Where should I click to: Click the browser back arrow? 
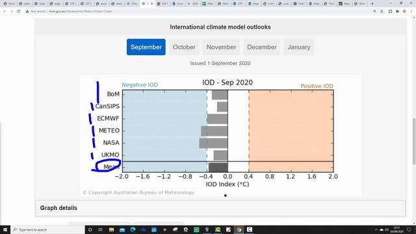point(5,12)
